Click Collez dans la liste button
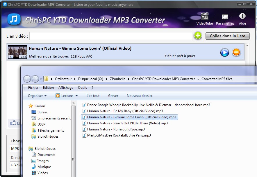Viewport: 257px width, 177px height. [228, 36]
